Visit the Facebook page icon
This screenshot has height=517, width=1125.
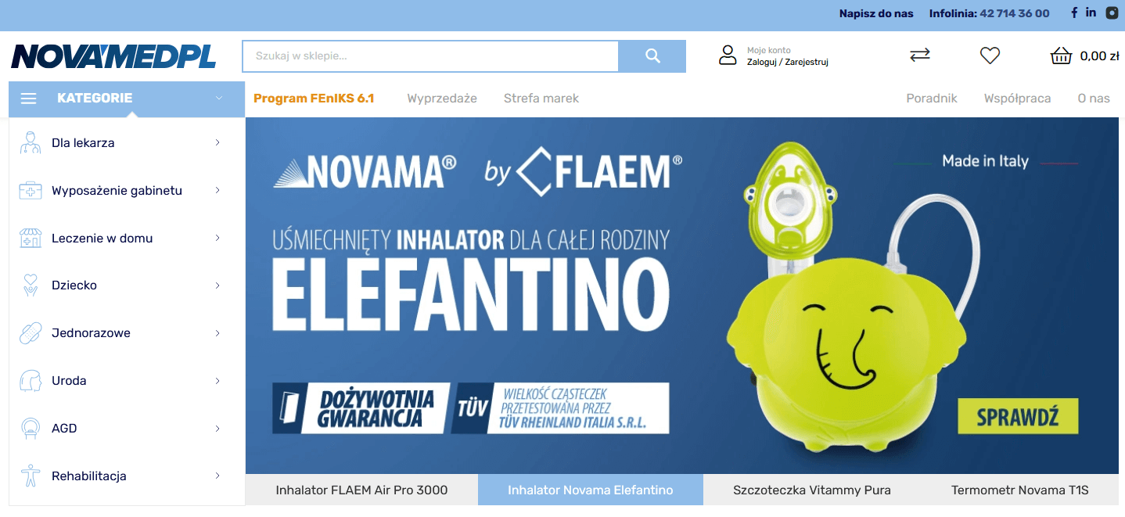coord(1074,13)
